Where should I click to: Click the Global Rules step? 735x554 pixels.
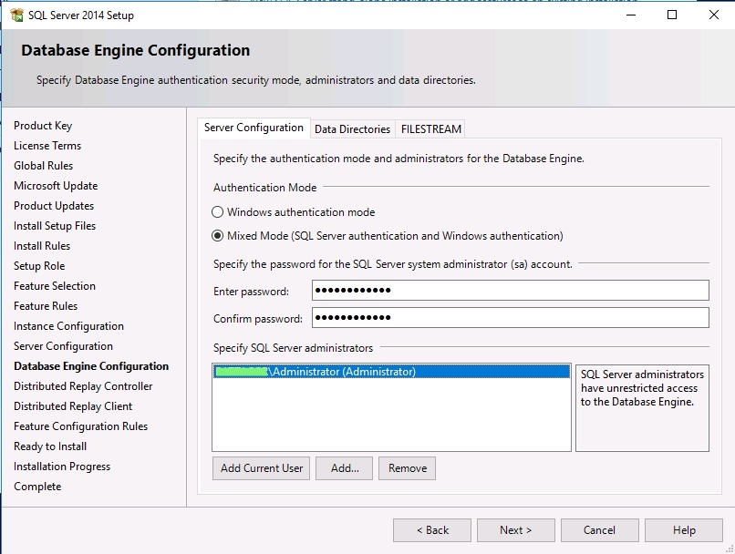click(x=43, y=166)
